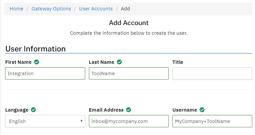Click the Title field label
The height and width of the screenshot is (135, 255).
point(178,62)
